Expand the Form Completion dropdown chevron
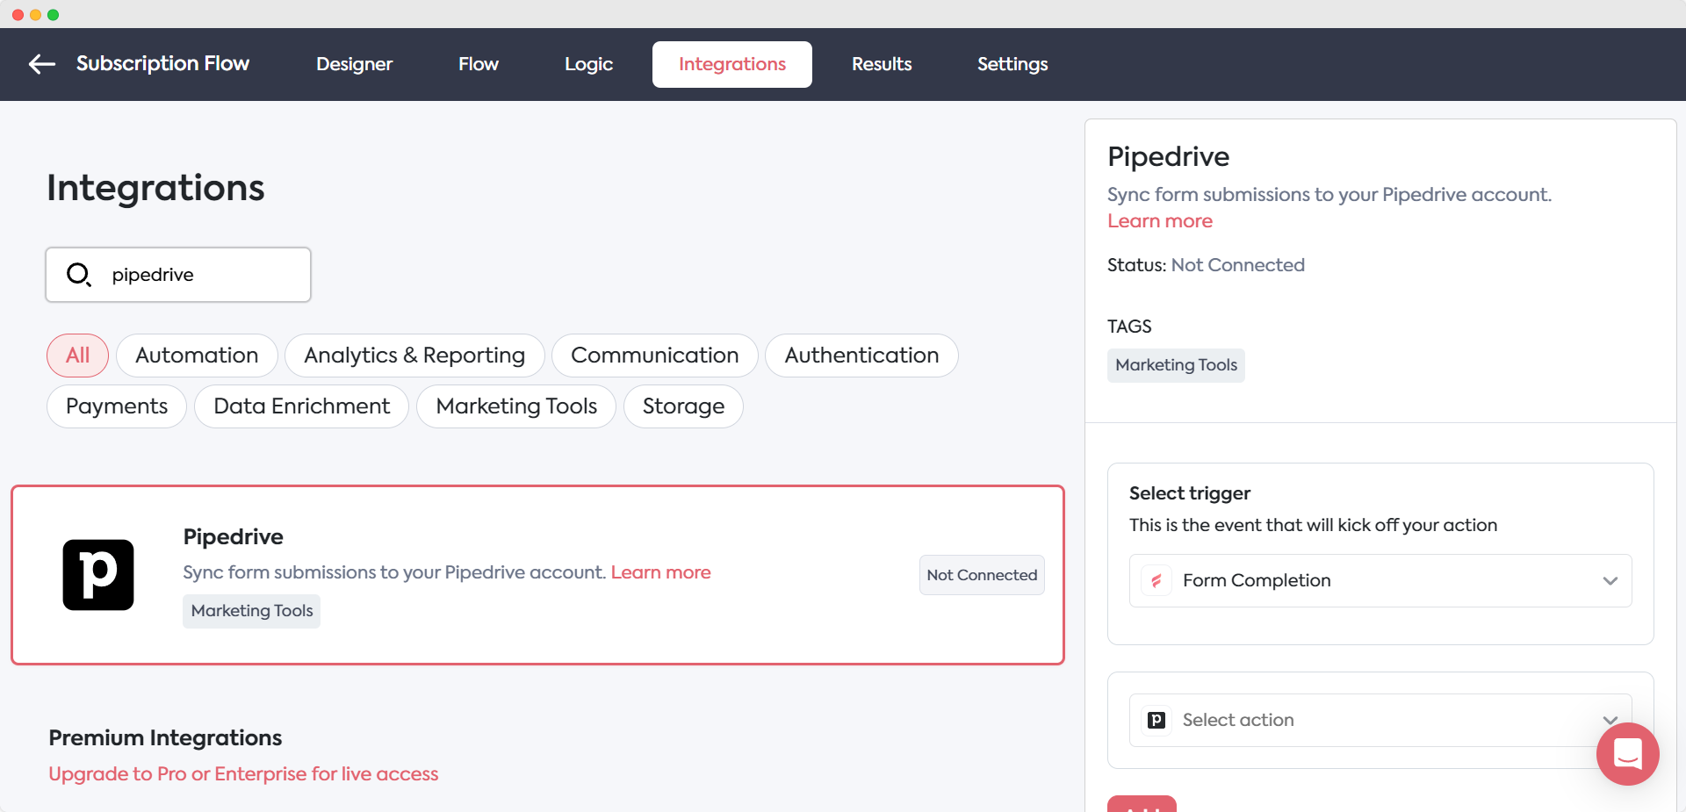This screenshot has height=812, width=1686. pos(1610,580)
